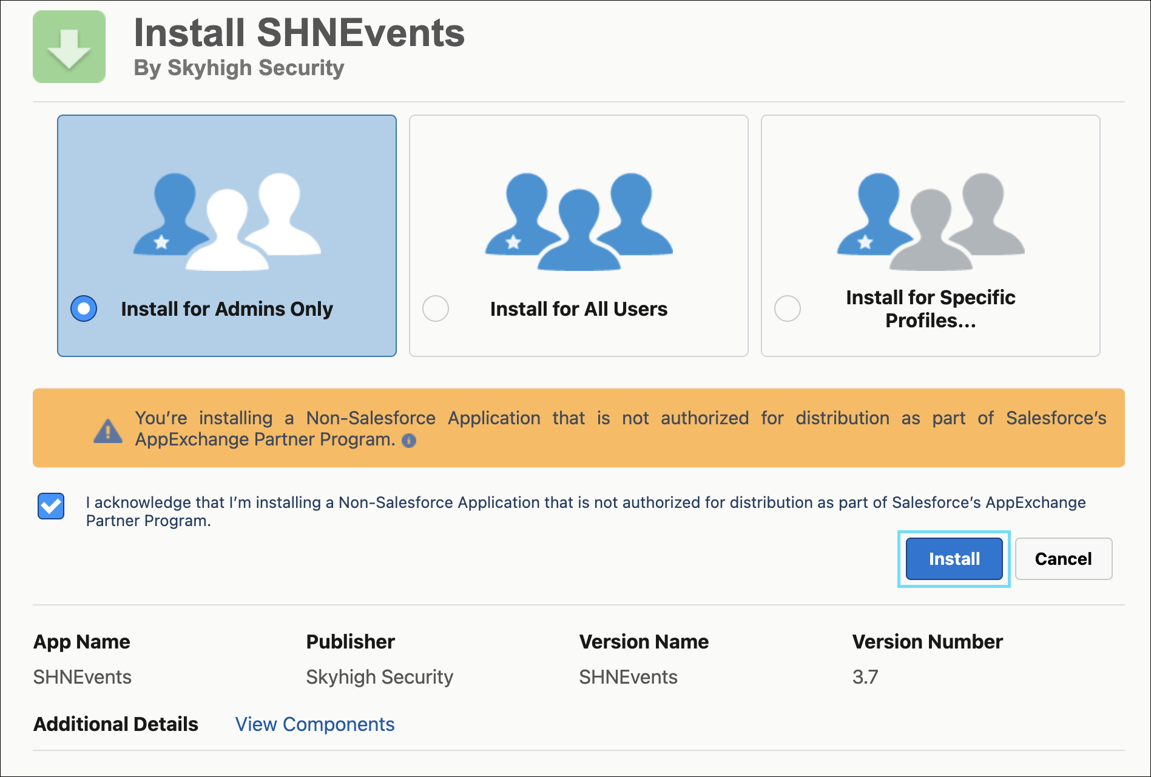Click the user group icon for Specific Profiles
This screenshot has width=1151, height=777.
pyautogui.click(x=930, y=218)
